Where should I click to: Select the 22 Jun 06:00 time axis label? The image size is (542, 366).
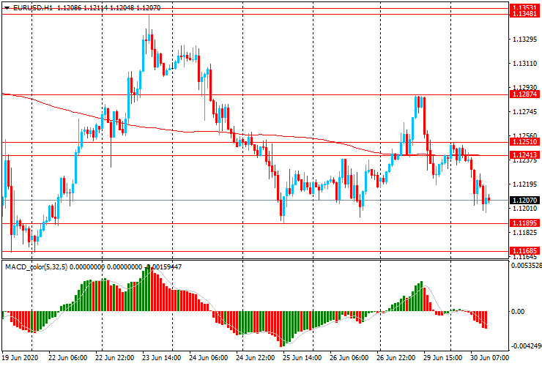tap(67, 357)
